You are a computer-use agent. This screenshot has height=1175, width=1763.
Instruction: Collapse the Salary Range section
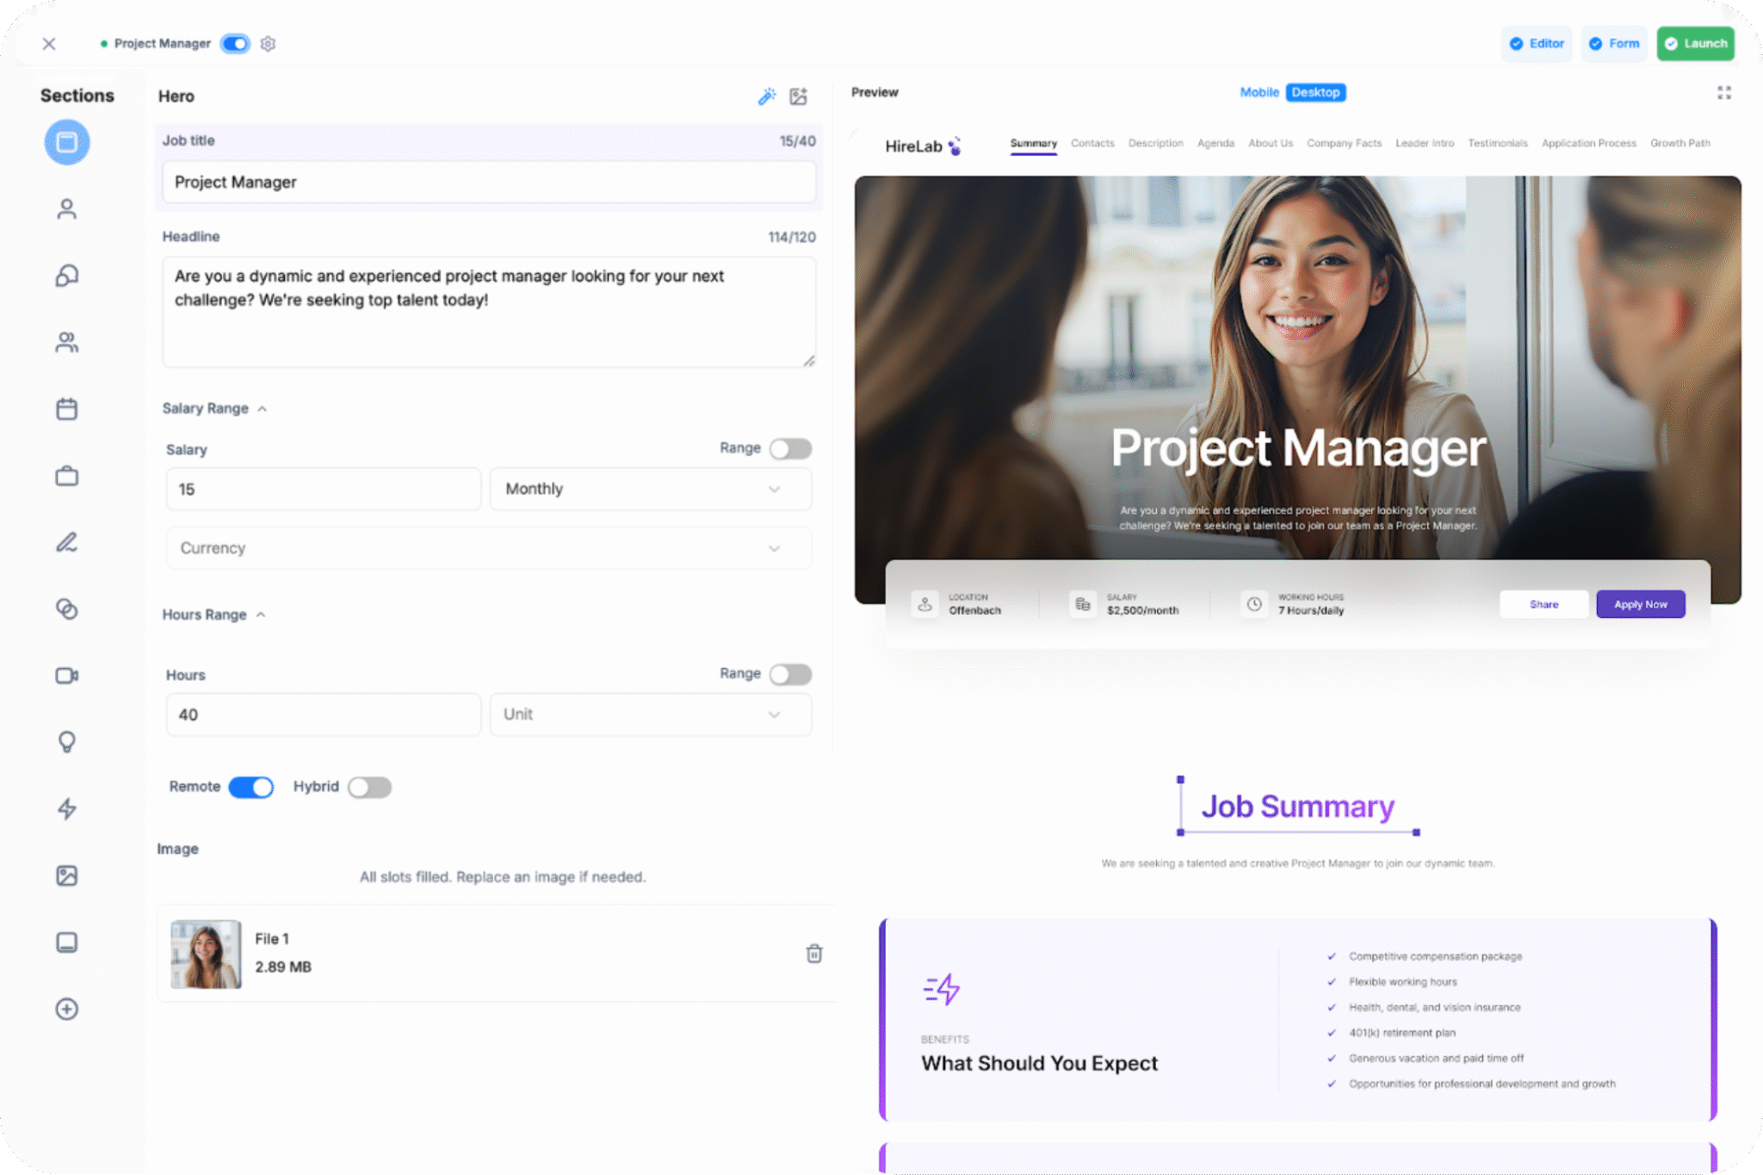coord(215,408)
